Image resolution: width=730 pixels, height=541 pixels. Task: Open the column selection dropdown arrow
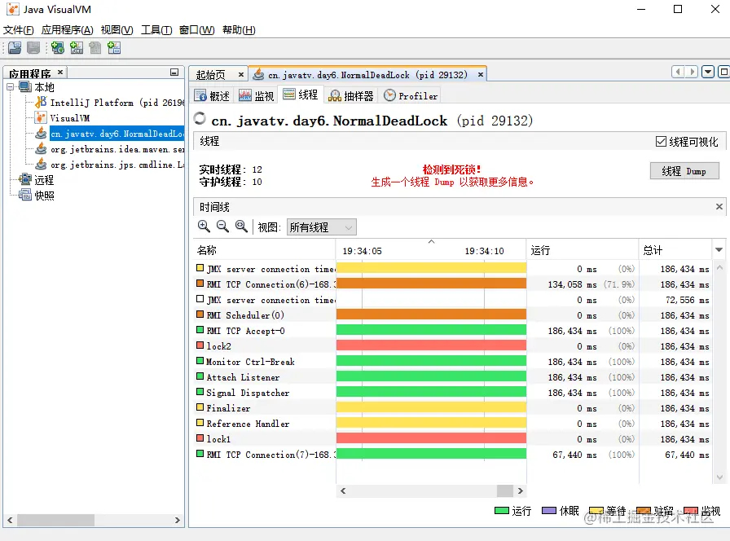[719, 250]
